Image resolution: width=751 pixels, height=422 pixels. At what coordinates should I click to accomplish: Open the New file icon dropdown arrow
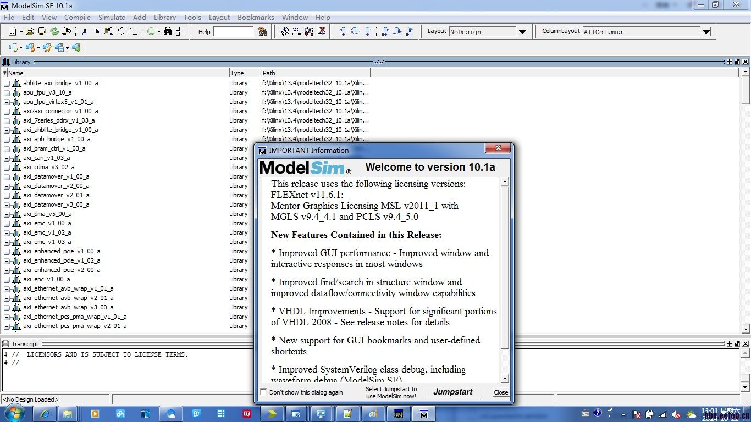click(x=21, y=32)
